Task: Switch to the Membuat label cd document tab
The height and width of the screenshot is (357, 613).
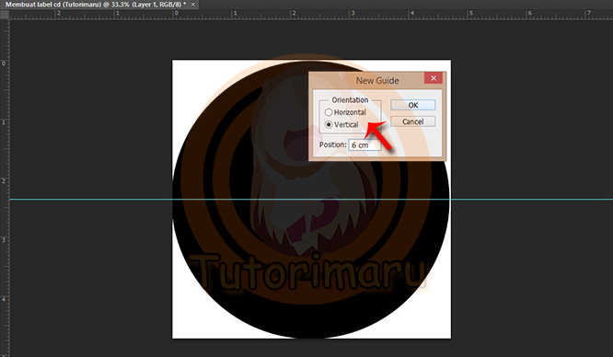Action: coord(96,5)
